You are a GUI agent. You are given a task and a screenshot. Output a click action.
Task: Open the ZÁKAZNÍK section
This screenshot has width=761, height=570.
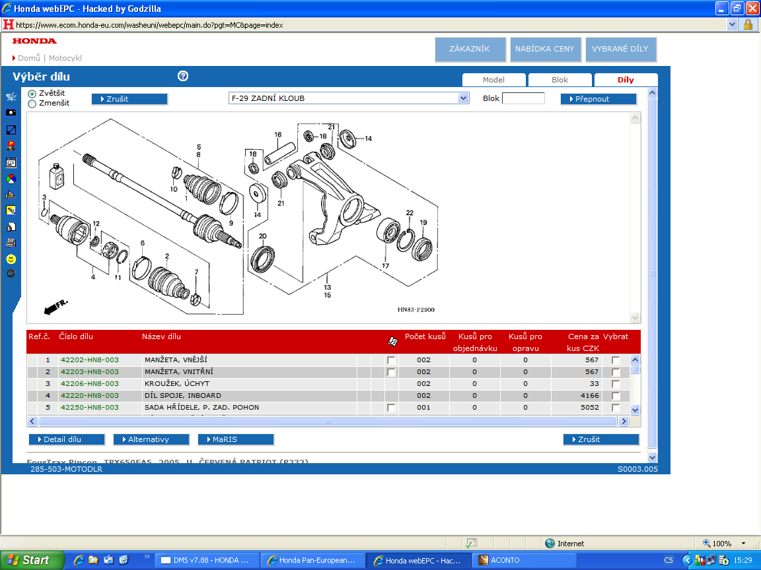[x=470, y=49]
